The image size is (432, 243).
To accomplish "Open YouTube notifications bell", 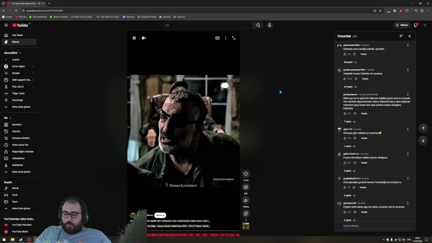I will (x=415, y=25).
